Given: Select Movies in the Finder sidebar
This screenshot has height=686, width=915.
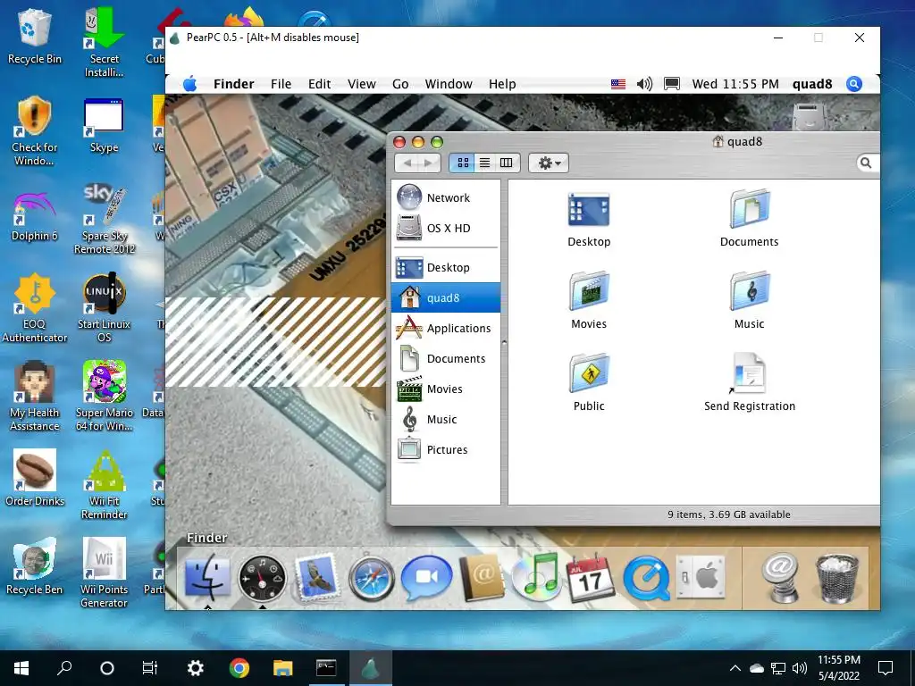Looking at the screenshot, I should [446, 389].
